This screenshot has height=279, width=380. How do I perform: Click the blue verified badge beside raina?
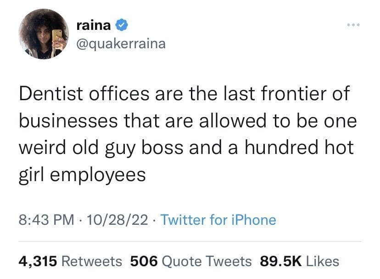coord(122,26)
